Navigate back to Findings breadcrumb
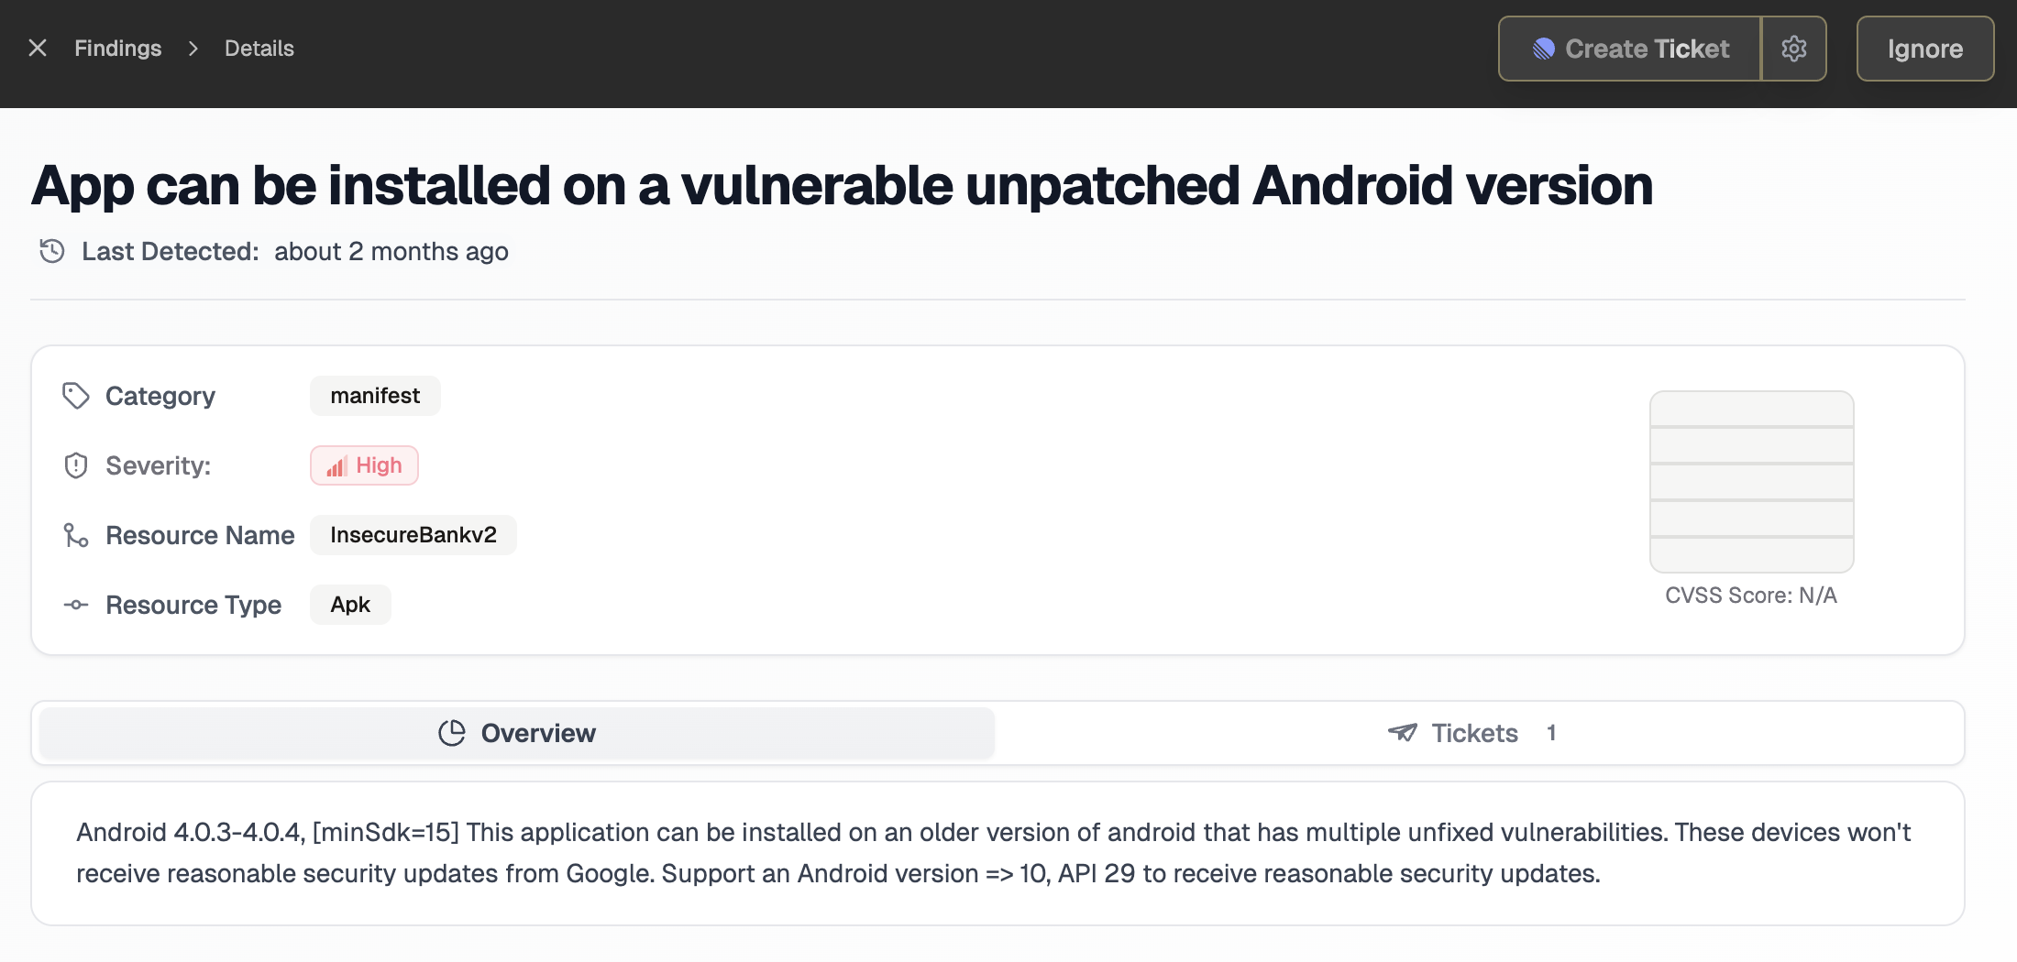 tap(118, 48)
